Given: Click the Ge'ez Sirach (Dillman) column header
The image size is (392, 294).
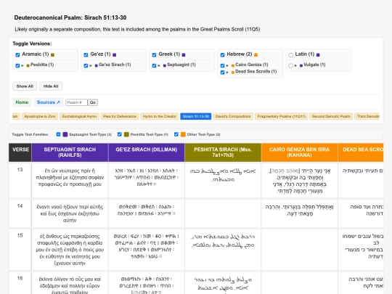Looking at the screenshot, I should [147, 152].
